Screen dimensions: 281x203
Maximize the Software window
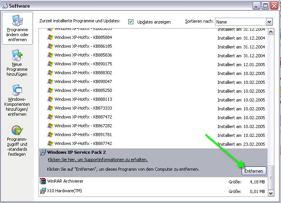[265, 5]
